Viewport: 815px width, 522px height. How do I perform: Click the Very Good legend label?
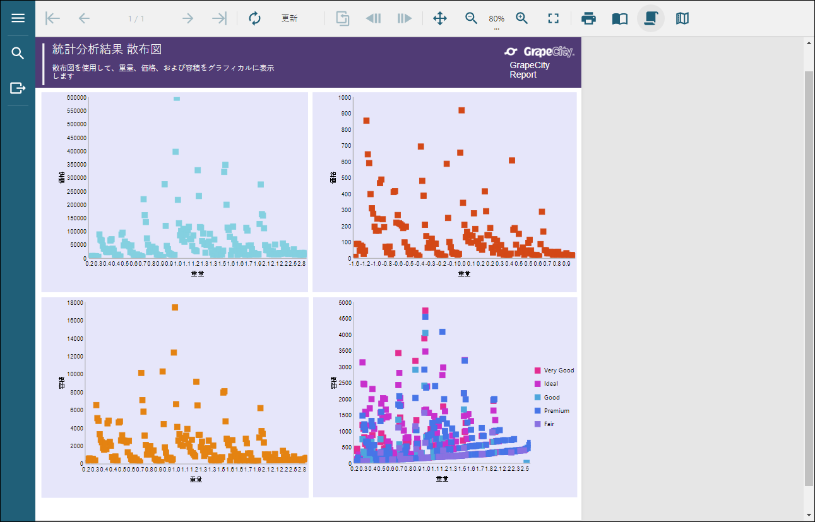[559, 371]
